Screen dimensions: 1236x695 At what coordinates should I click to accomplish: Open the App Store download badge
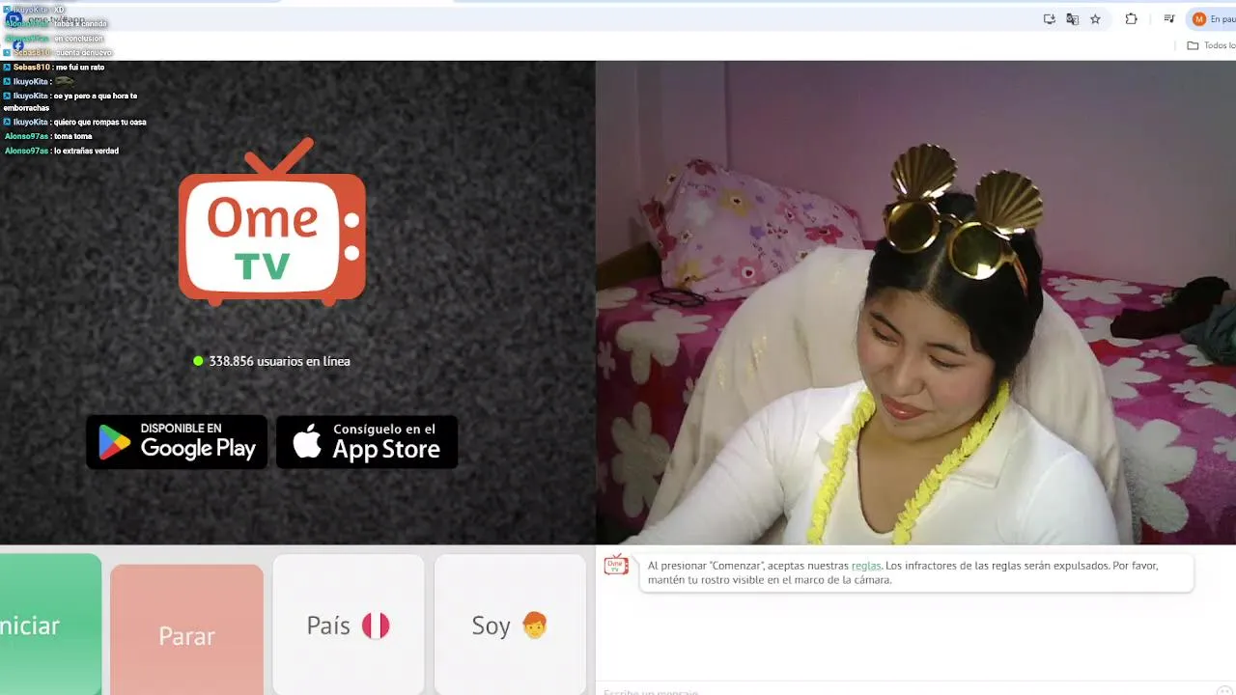click(367, 442)
